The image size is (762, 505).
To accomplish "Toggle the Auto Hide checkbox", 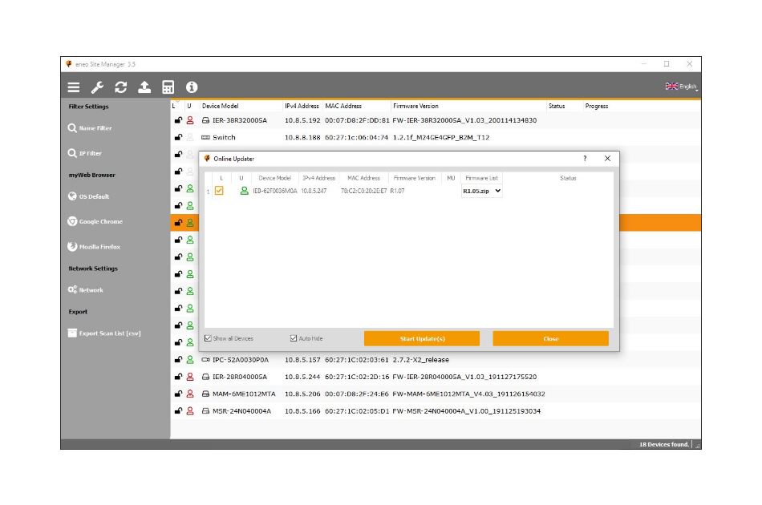I will tap(294, 339).
